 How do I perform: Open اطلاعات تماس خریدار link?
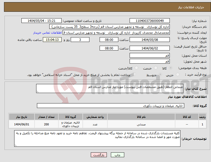pyautogui.click(x=47, y=33)
